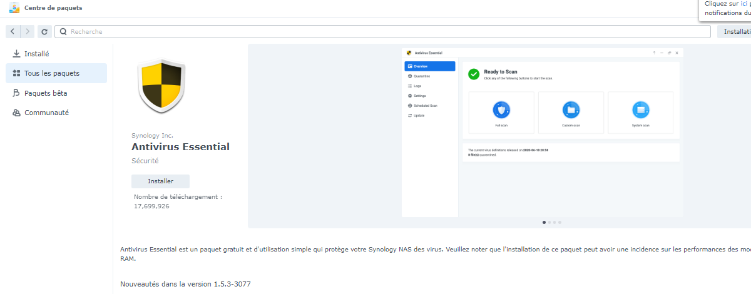Click the download count 17,699,926

[151, 206]
